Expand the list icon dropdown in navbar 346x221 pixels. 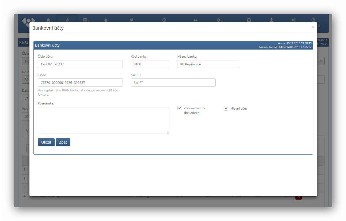click(86, 20)
